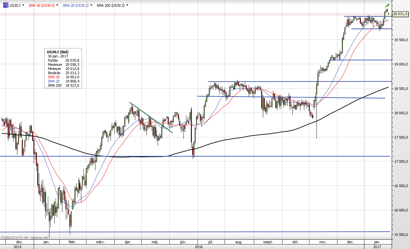
Task: Click the febr. month label on time axis
Action: (72, 242)
